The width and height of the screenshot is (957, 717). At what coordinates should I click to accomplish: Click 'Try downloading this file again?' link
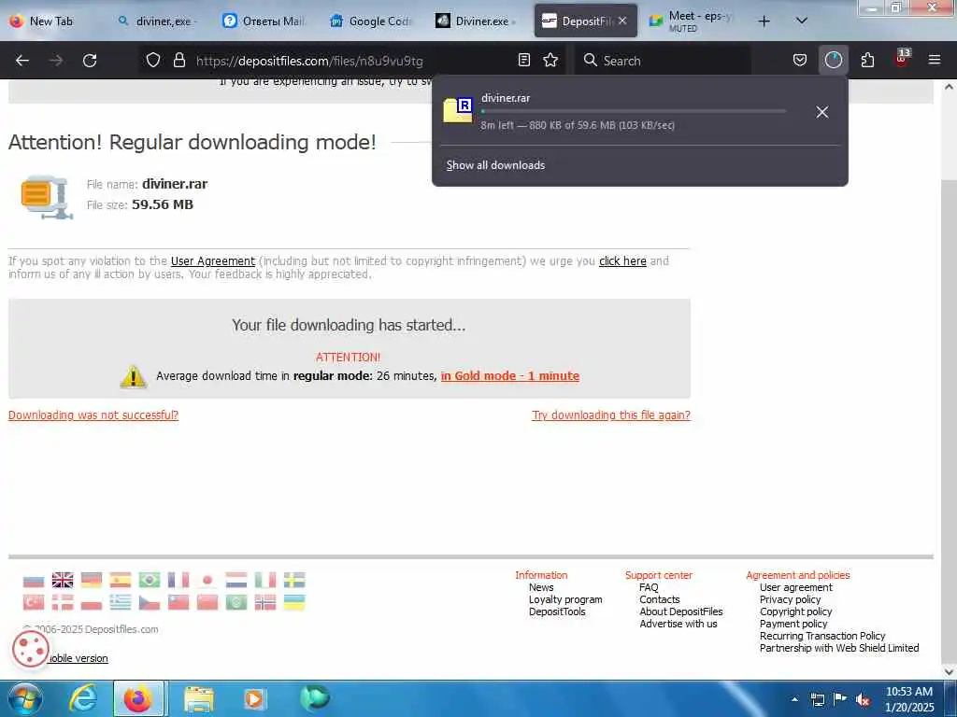[x=611, y=415]
